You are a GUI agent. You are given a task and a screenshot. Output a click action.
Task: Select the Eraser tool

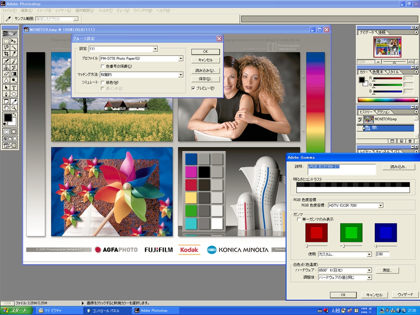[6, 74]
